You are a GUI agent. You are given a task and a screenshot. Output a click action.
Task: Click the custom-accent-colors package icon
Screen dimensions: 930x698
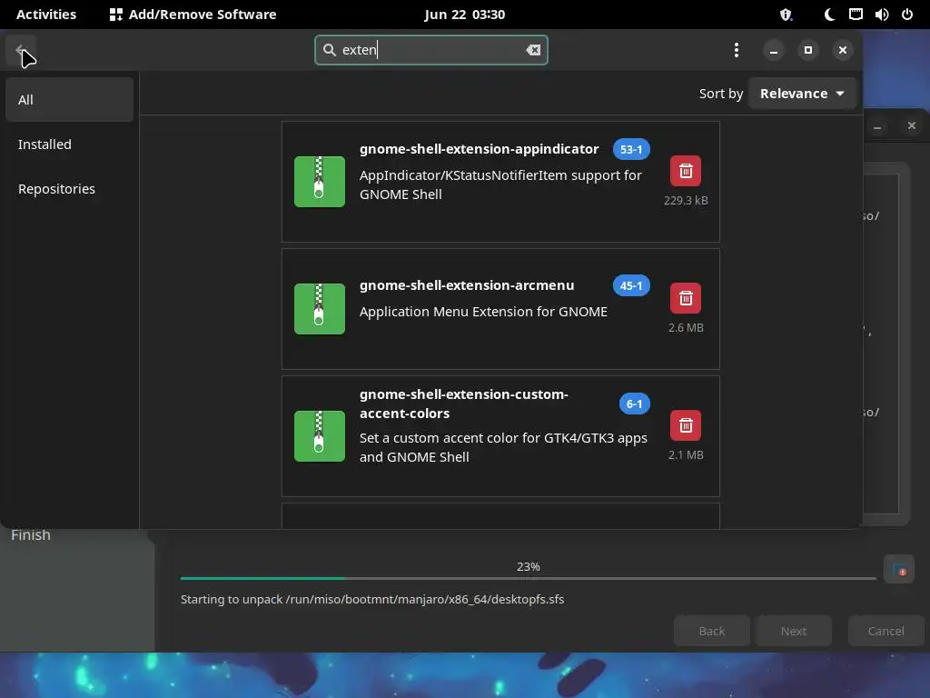319,436
